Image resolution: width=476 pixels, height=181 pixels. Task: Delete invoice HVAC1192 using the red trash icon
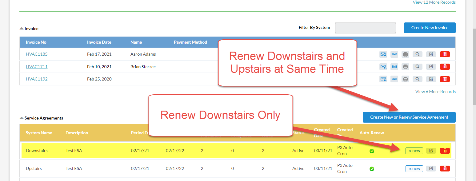[445, 79]
